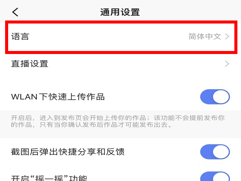241x181 pixels.
Task: Open the 语言 language setting row
Action: [x=121, y=37]
